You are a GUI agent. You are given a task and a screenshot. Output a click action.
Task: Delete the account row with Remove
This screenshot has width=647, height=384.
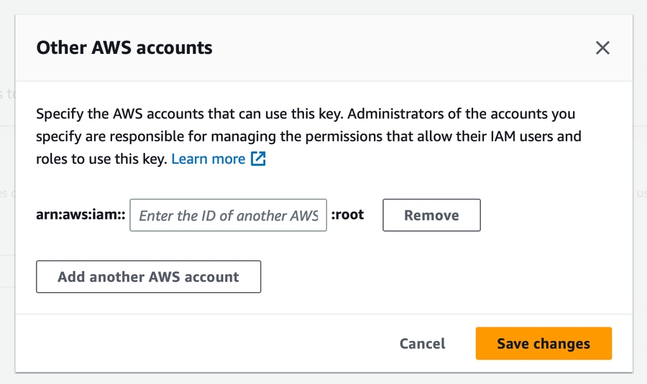pos(431,215)
